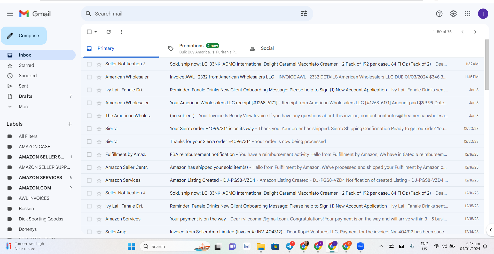Image resolution: width=494 pixels, height=254 pixels.
Task: Open Telegram from the taskbar
Action: (x=289, y=247)
